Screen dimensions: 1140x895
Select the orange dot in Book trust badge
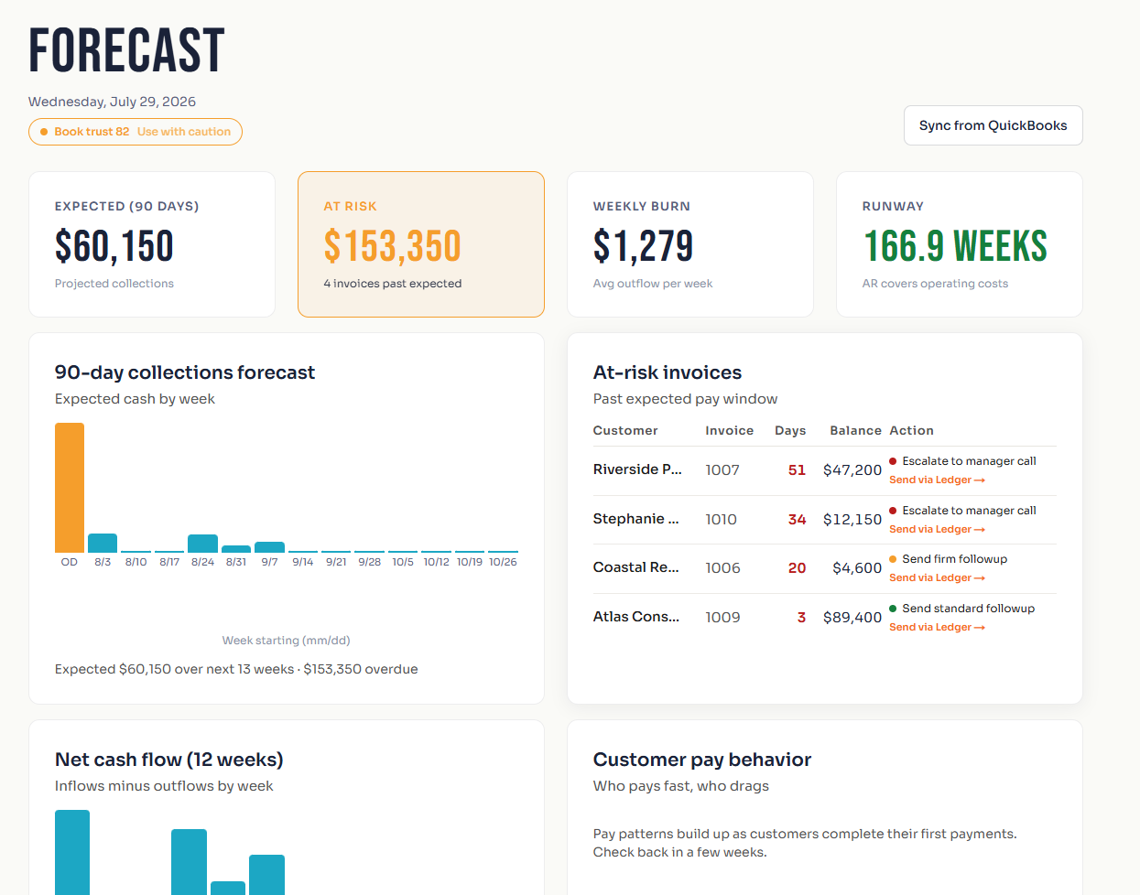click(44, 132)
